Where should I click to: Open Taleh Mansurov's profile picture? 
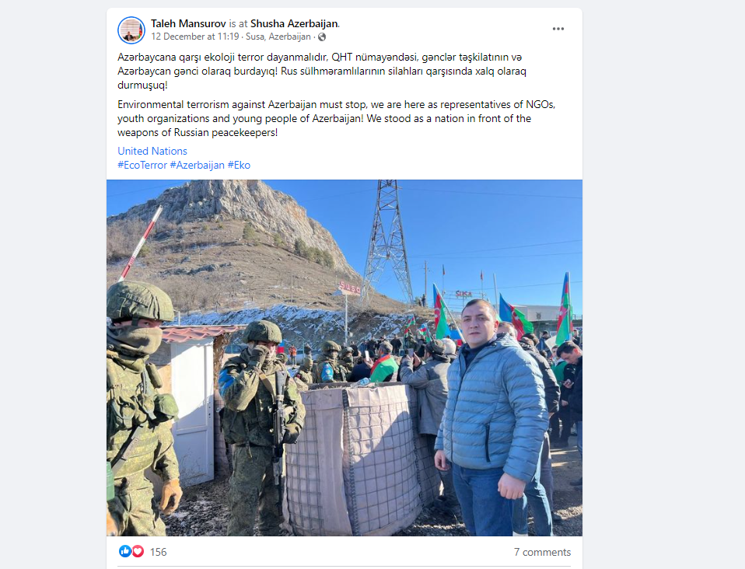click(131, 30)
